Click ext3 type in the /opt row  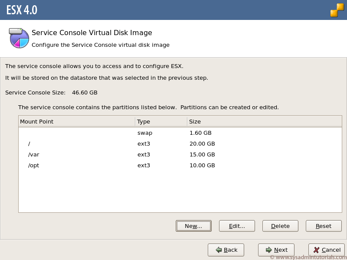click(144, 166)
